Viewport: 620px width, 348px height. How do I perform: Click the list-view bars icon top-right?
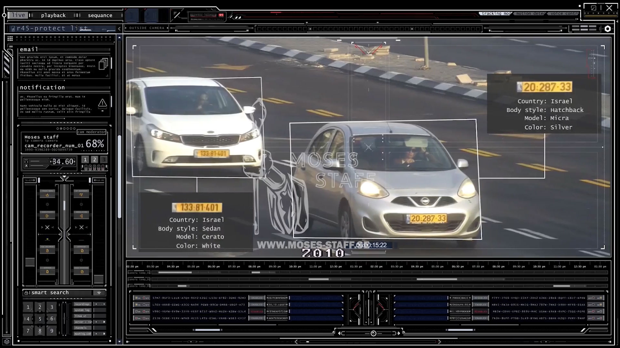pyautogui.click(x=584, y=28)
